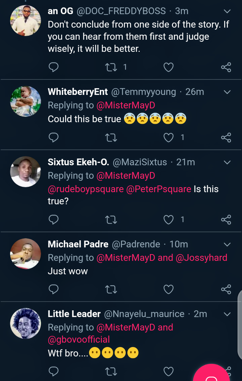Retweet Michael Padre's 'Just wow' tweet
The image size is (242, 381).
pyautogui.click(x=111, y=289)
